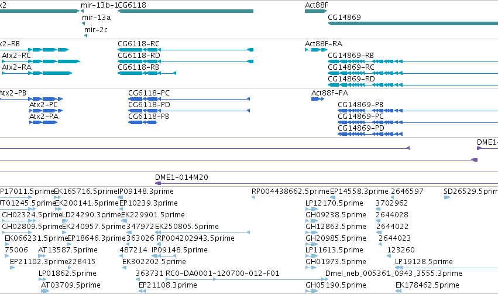Select the CG6118-RB transcript label
Screen dimensions: 498x294
click(138, 67)
